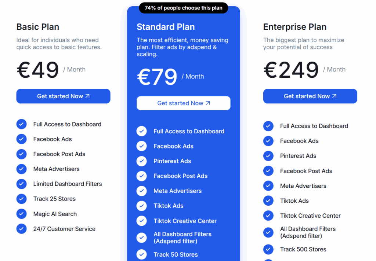The width and height of the screenshot is (376, 261).
Task: Select the Facebook Ads checkmark in Basic Plan
Action: click(x=21, y=139)
